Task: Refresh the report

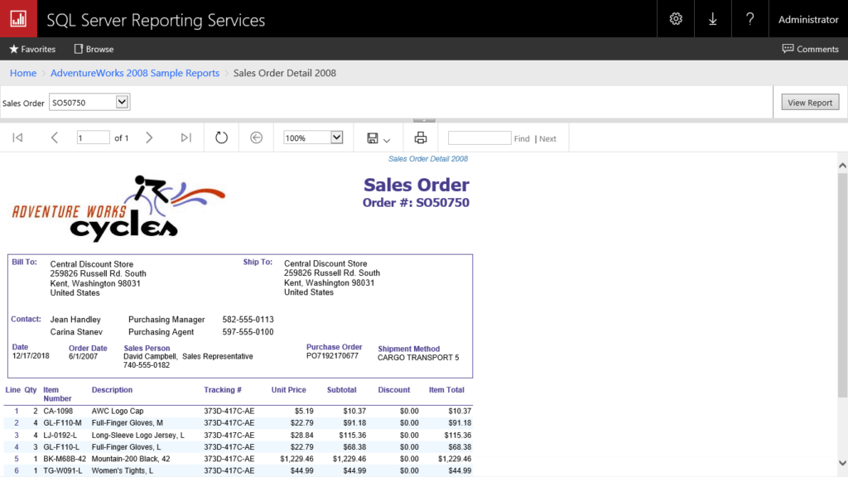Action: [x=221, y=137]
